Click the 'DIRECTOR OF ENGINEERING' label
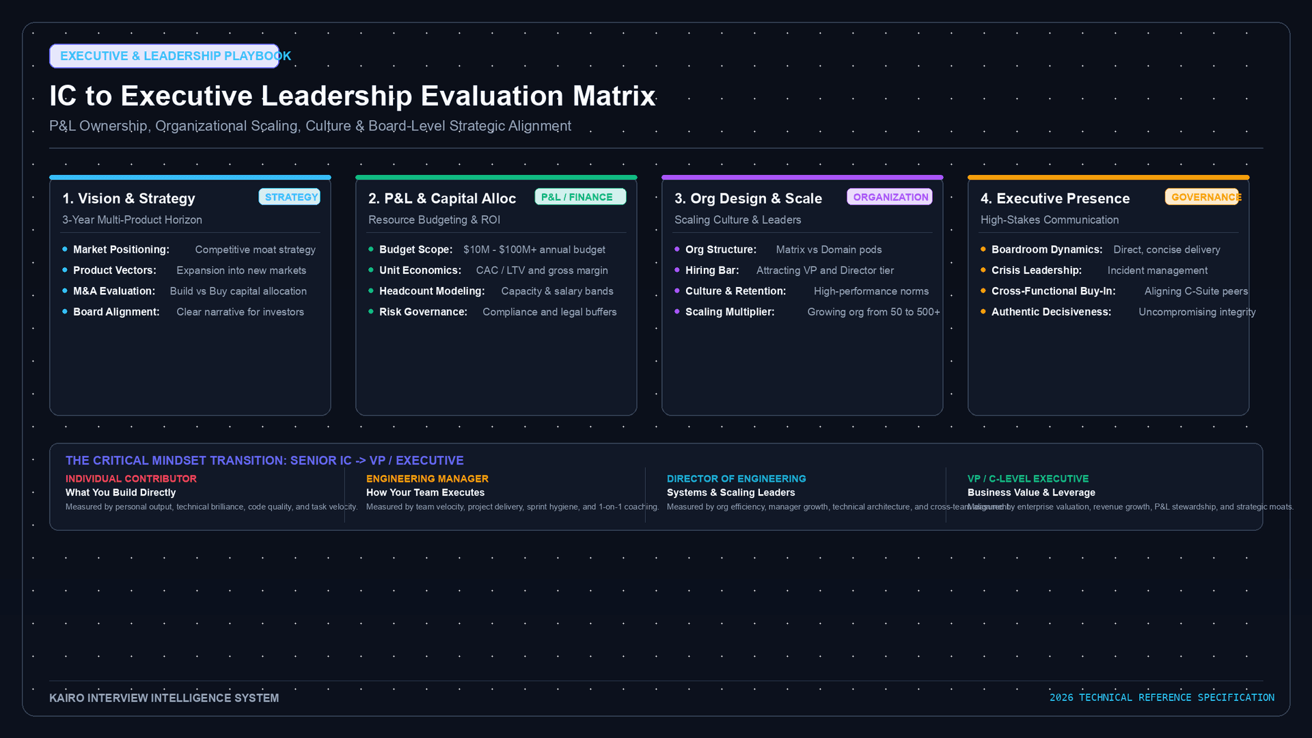 736,479
